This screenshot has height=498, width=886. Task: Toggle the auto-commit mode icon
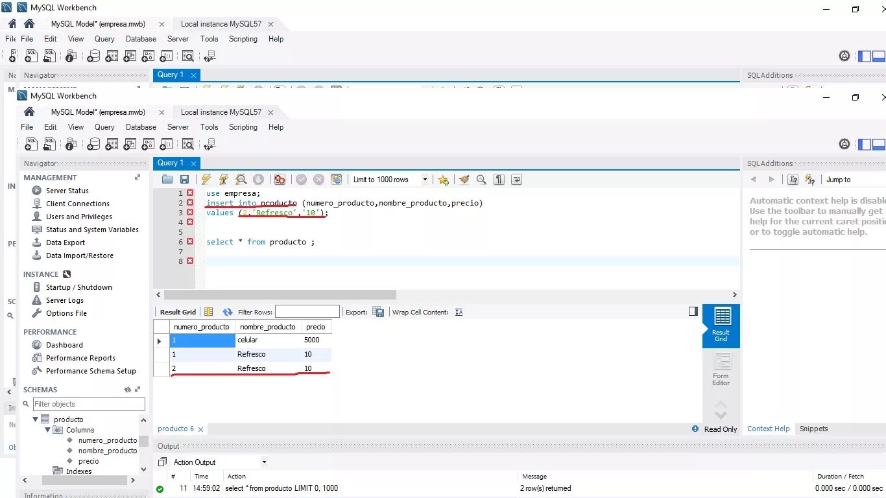coord(336,180)
